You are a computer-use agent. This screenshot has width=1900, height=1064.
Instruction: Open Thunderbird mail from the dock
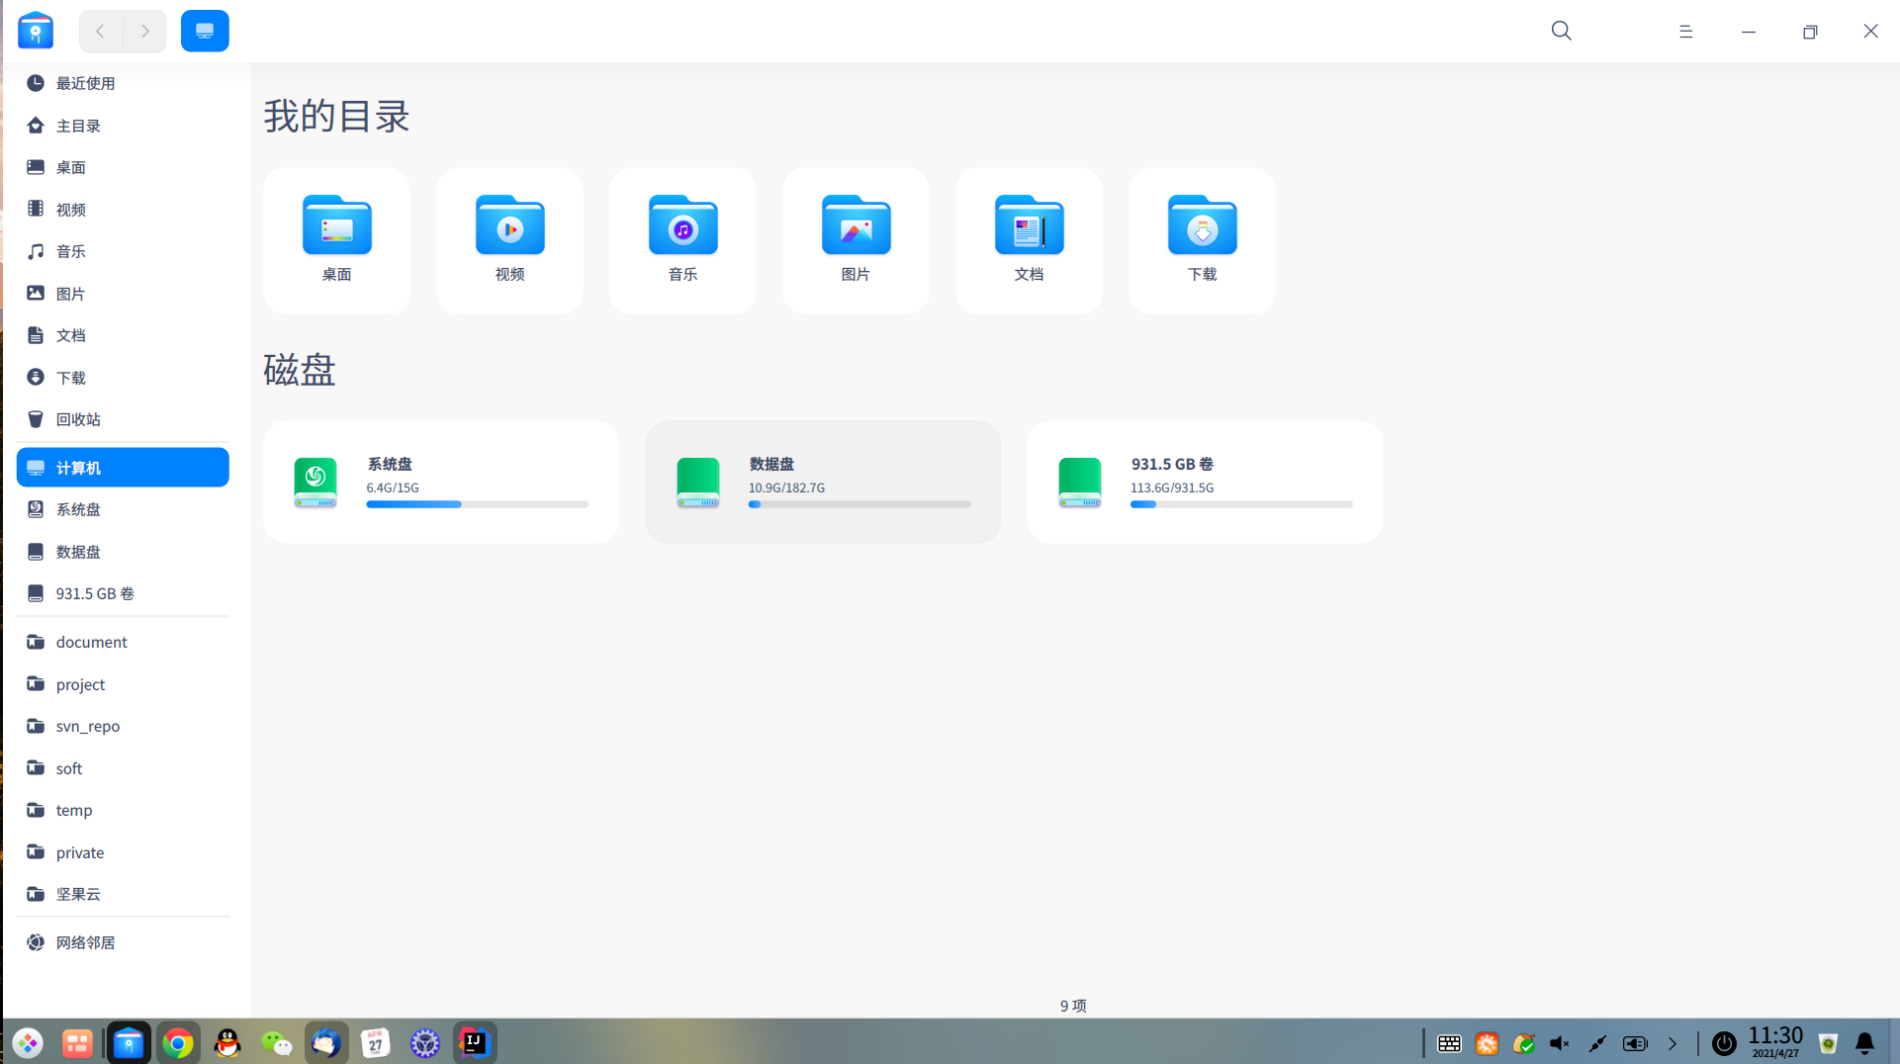tap(326, 1043)
